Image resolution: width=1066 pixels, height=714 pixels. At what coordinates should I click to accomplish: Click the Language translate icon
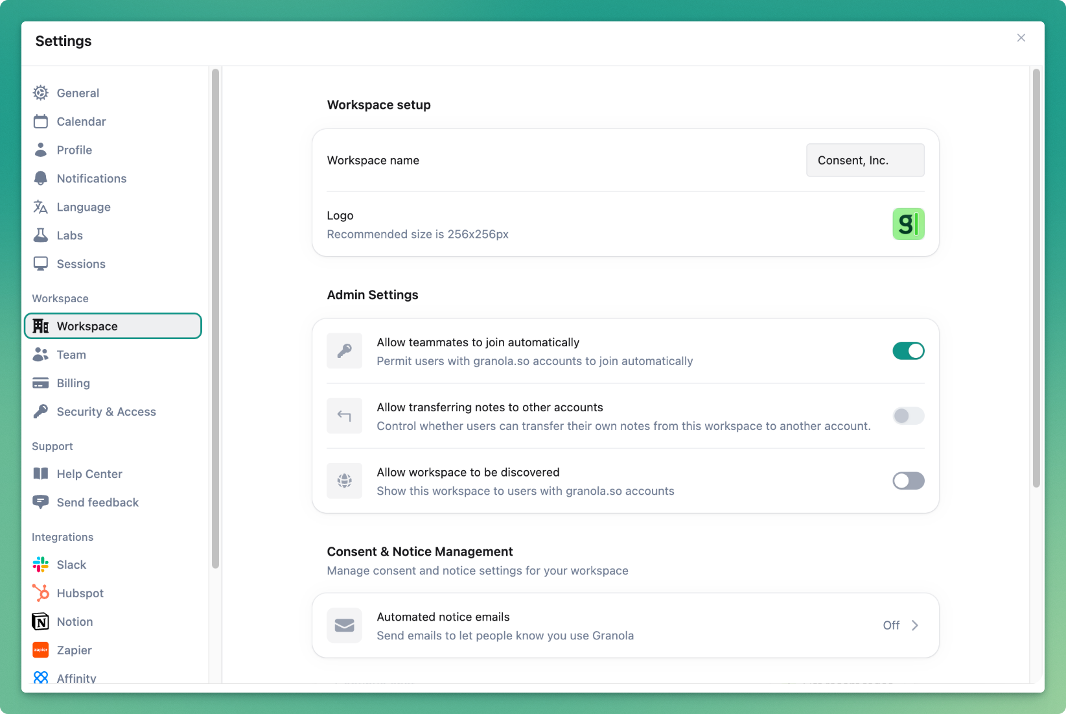point(40,207)
